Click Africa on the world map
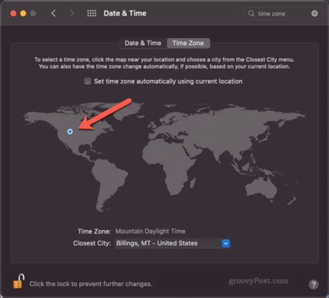This screenshot has height=298, width=329. pos(172,163)
